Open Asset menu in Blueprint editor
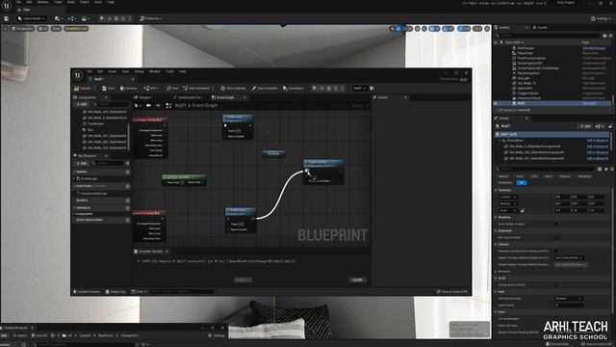 (x=113, y=71)
